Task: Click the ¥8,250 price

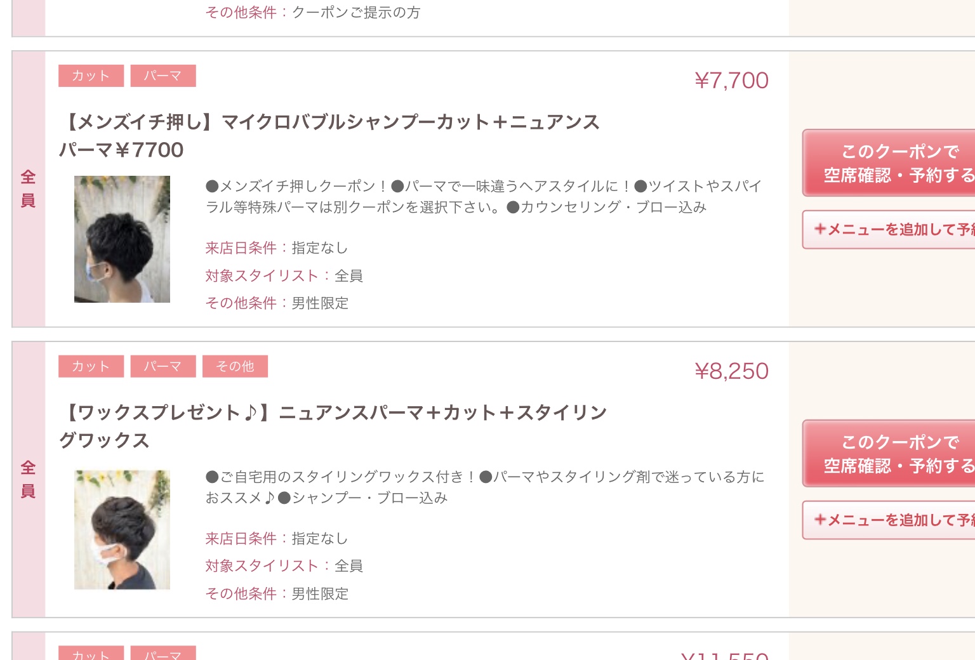Action: pyautogui.click(x=731, y=371)
